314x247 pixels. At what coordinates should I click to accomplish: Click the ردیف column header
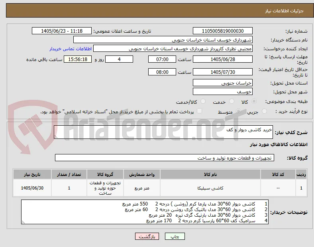tap(301, 174)
